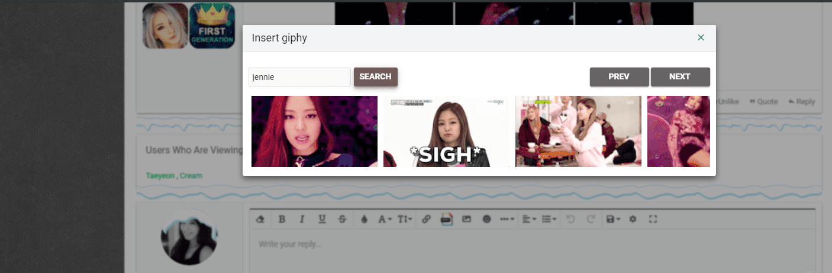Open the text alignment dropdown
Viewport: 832px width, 273px height.
[530, 219]
